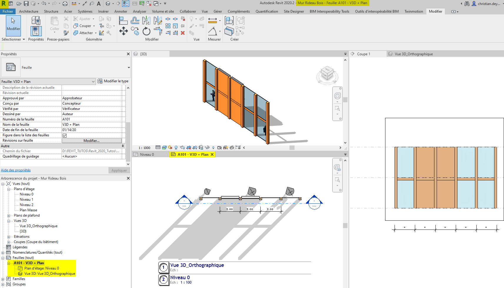The height and width of the screenshot is (288, 504).
Task: Open the Architecture ribbon tab
Action: pyautogui.click(x=29, y=11)
